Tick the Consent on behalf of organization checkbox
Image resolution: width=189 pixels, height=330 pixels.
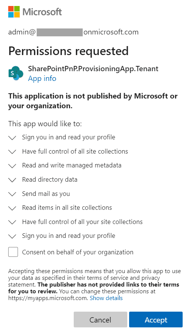point(13,252)
